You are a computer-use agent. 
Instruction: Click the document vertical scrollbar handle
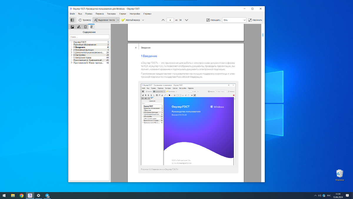[263, 35]
